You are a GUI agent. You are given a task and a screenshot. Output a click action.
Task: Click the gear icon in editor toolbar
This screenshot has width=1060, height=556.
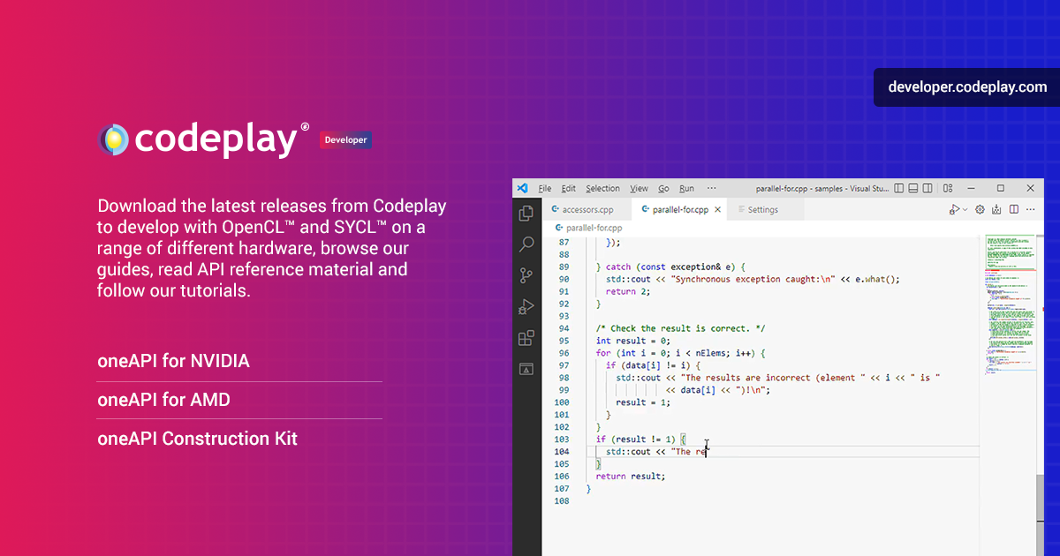pyautogui.click(x=980, y=209)
